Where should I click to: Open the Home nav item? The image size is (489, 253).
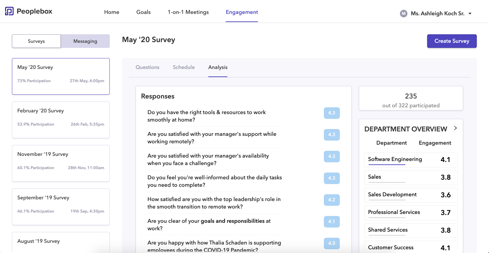pyautogui.click(x=111, y=12)
